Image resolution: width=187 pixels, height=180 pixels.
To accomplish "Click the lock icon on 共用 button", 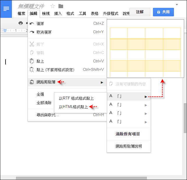I will (158, 12).
